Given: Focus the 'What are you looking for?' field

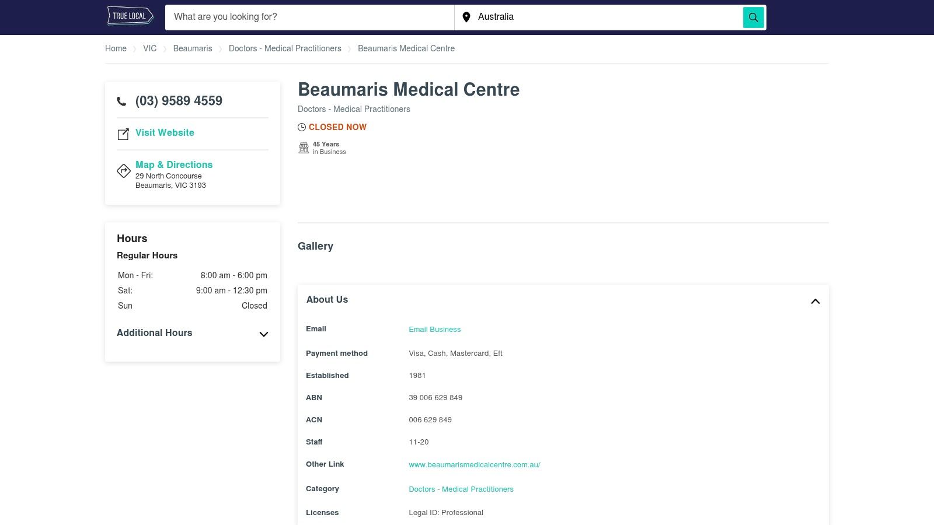Looking at the screenshot, I should [x=309, y=17].
